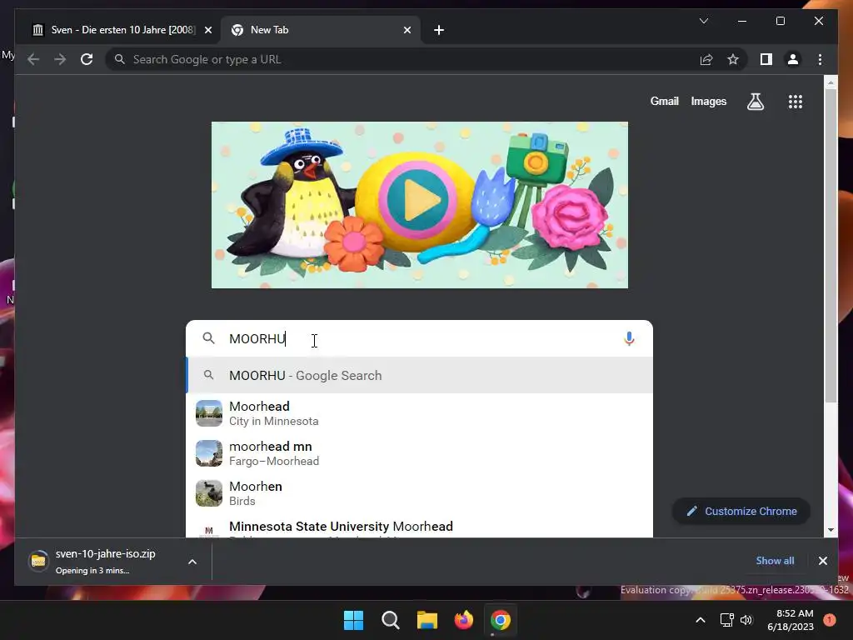Click the scrollbar up arrow

click(x=831, y=82)
